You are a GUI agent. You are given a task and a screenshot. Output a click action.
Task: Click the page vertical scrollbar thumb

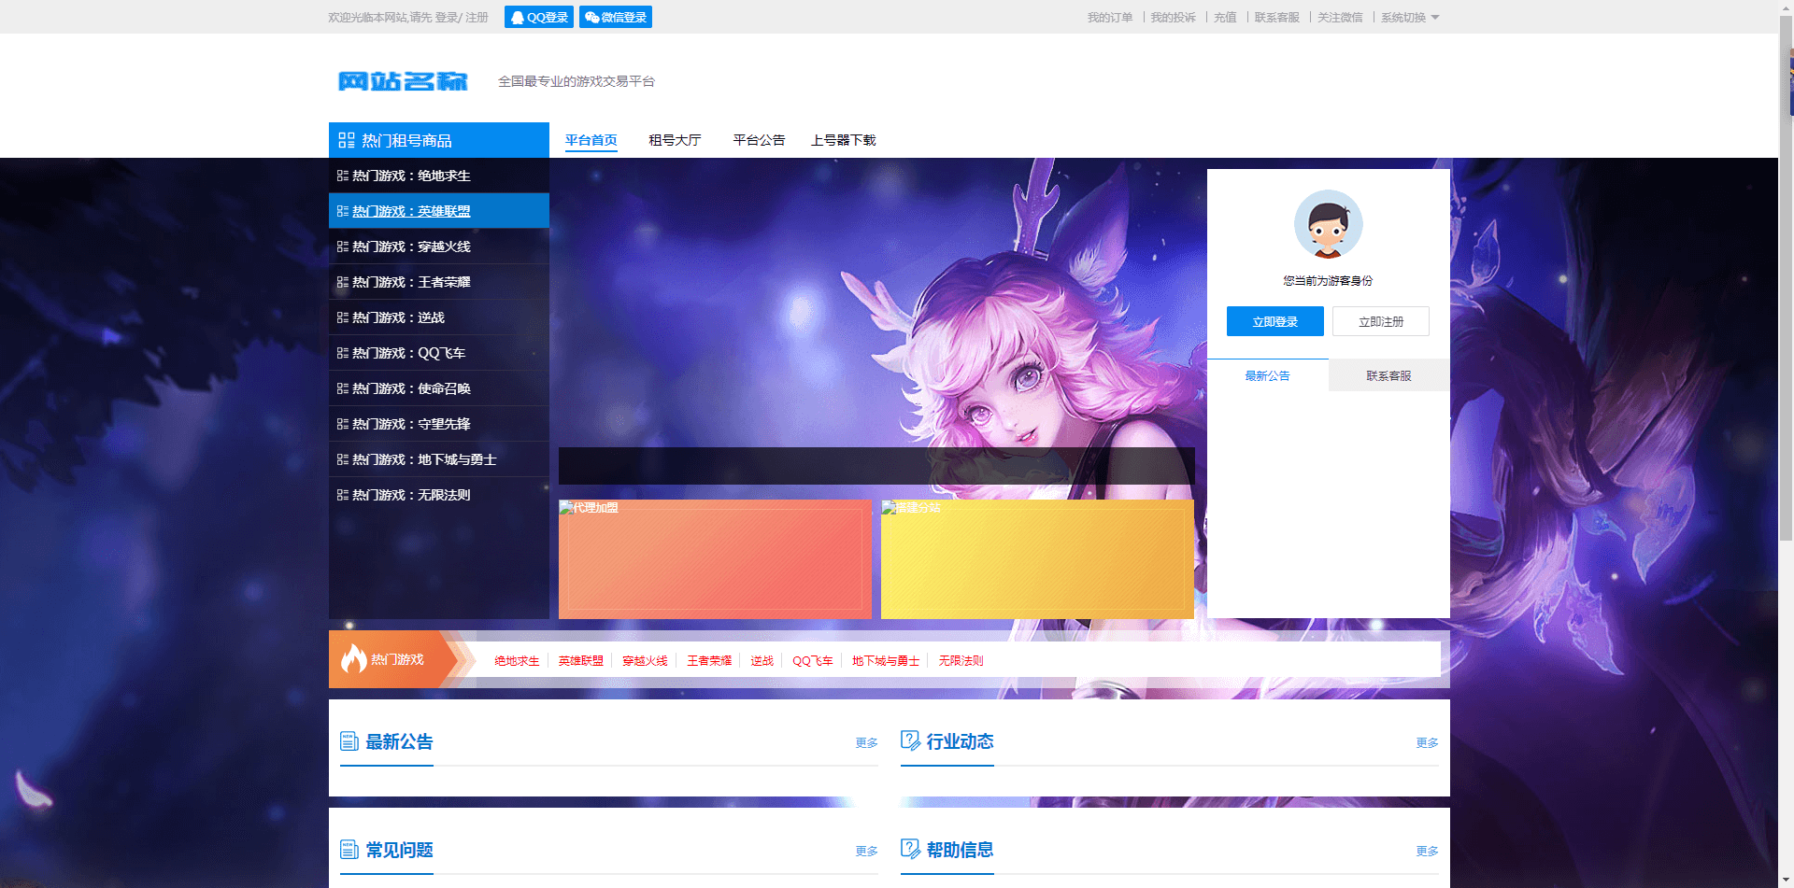coord(1786,278)
